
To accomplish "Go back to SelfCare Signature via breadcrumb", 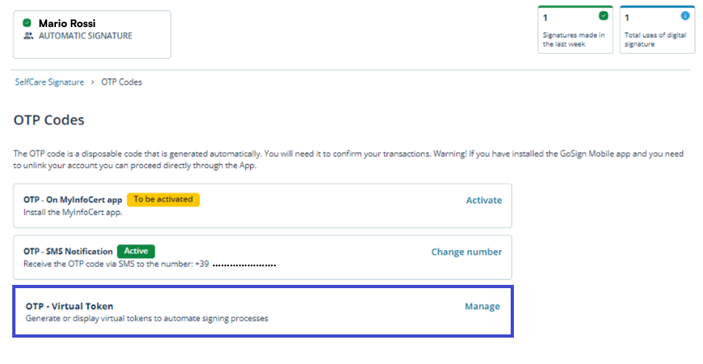I will (x=50, y=82).
